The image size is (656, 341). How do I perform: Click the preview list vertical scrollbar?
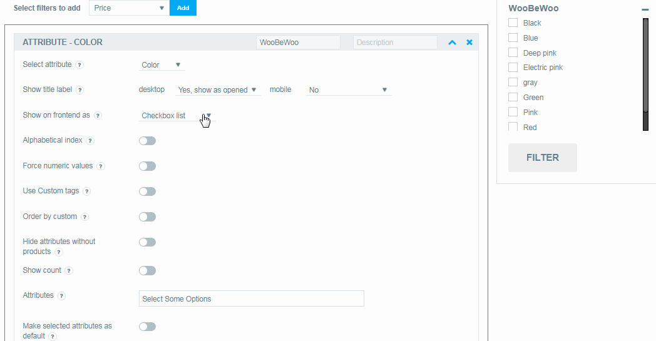[645, 74]
